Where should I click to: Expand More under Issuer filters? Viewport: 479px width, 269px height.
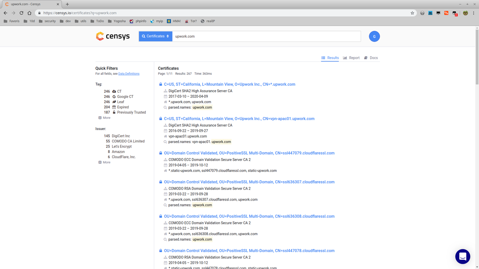coord(104,162)
